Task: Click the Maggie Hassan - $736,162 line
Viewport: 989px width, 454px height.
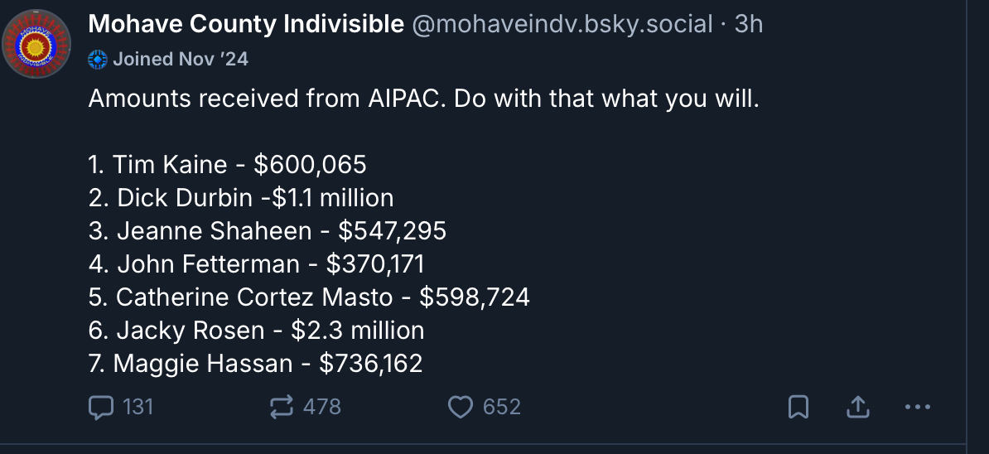Action: pos(255,364)
